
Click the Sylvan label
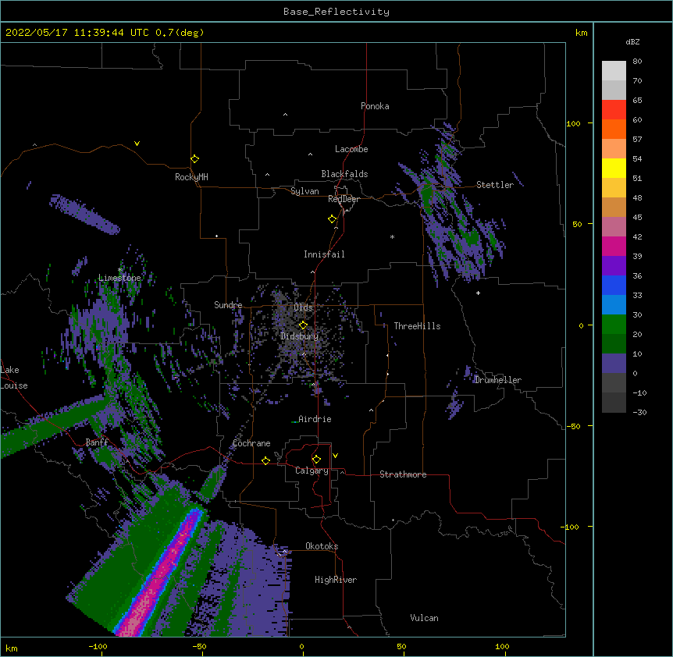[x=304, y=191]
